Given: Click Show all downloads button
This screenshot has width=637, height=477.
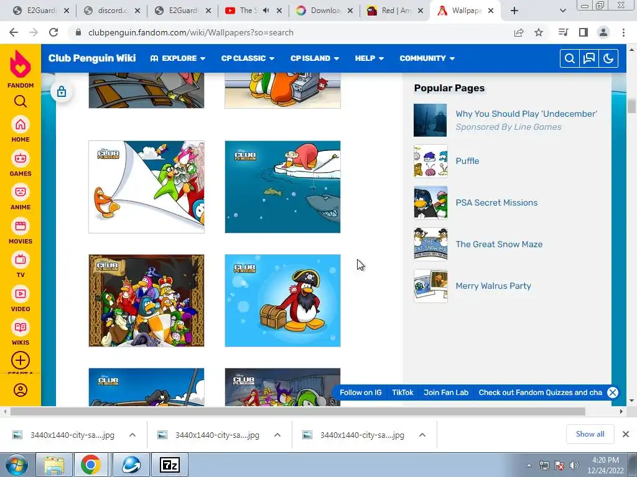Looking at the screenshot, I should pos(590,434).
